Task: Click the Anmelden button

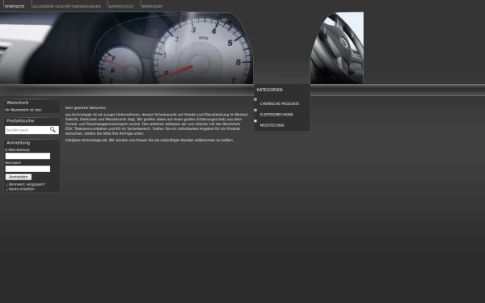Action: click(19, 177)
